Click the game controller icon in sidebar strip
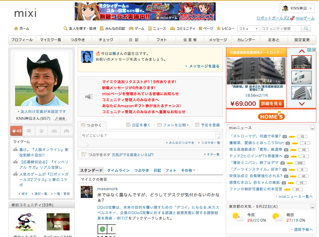This screenshot has height=237, width=319. coord(67,131)
